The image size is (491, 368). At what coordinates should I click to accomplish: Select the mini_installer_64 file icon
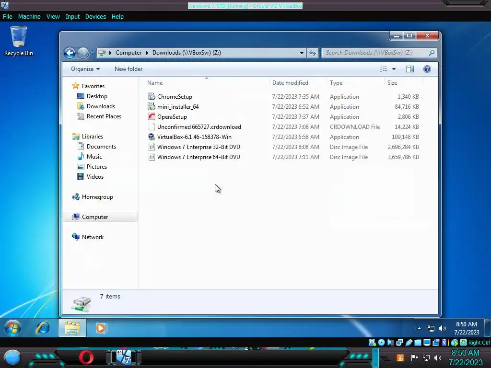point(152,107)
